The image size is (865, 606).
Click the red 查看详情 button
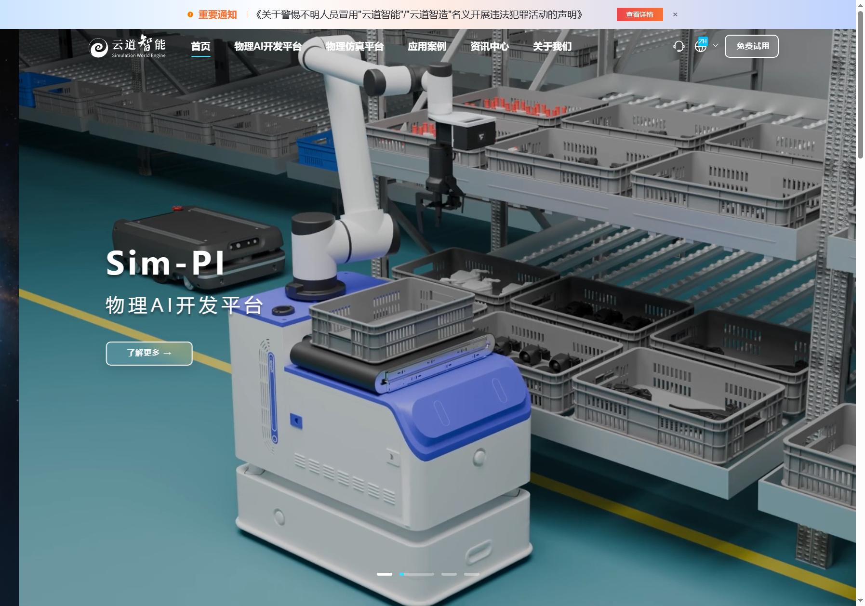coord(640,14)
